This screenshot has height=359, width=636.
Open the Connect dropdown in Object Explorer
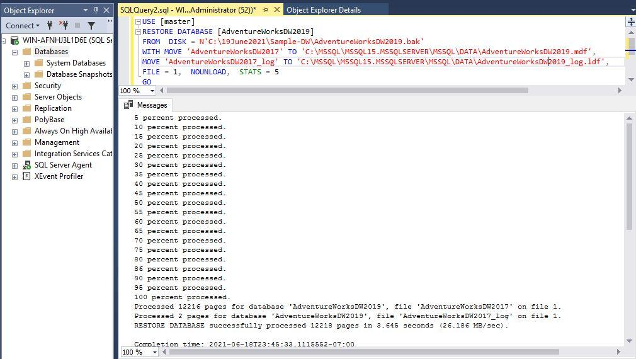click(x=23, y=26)
